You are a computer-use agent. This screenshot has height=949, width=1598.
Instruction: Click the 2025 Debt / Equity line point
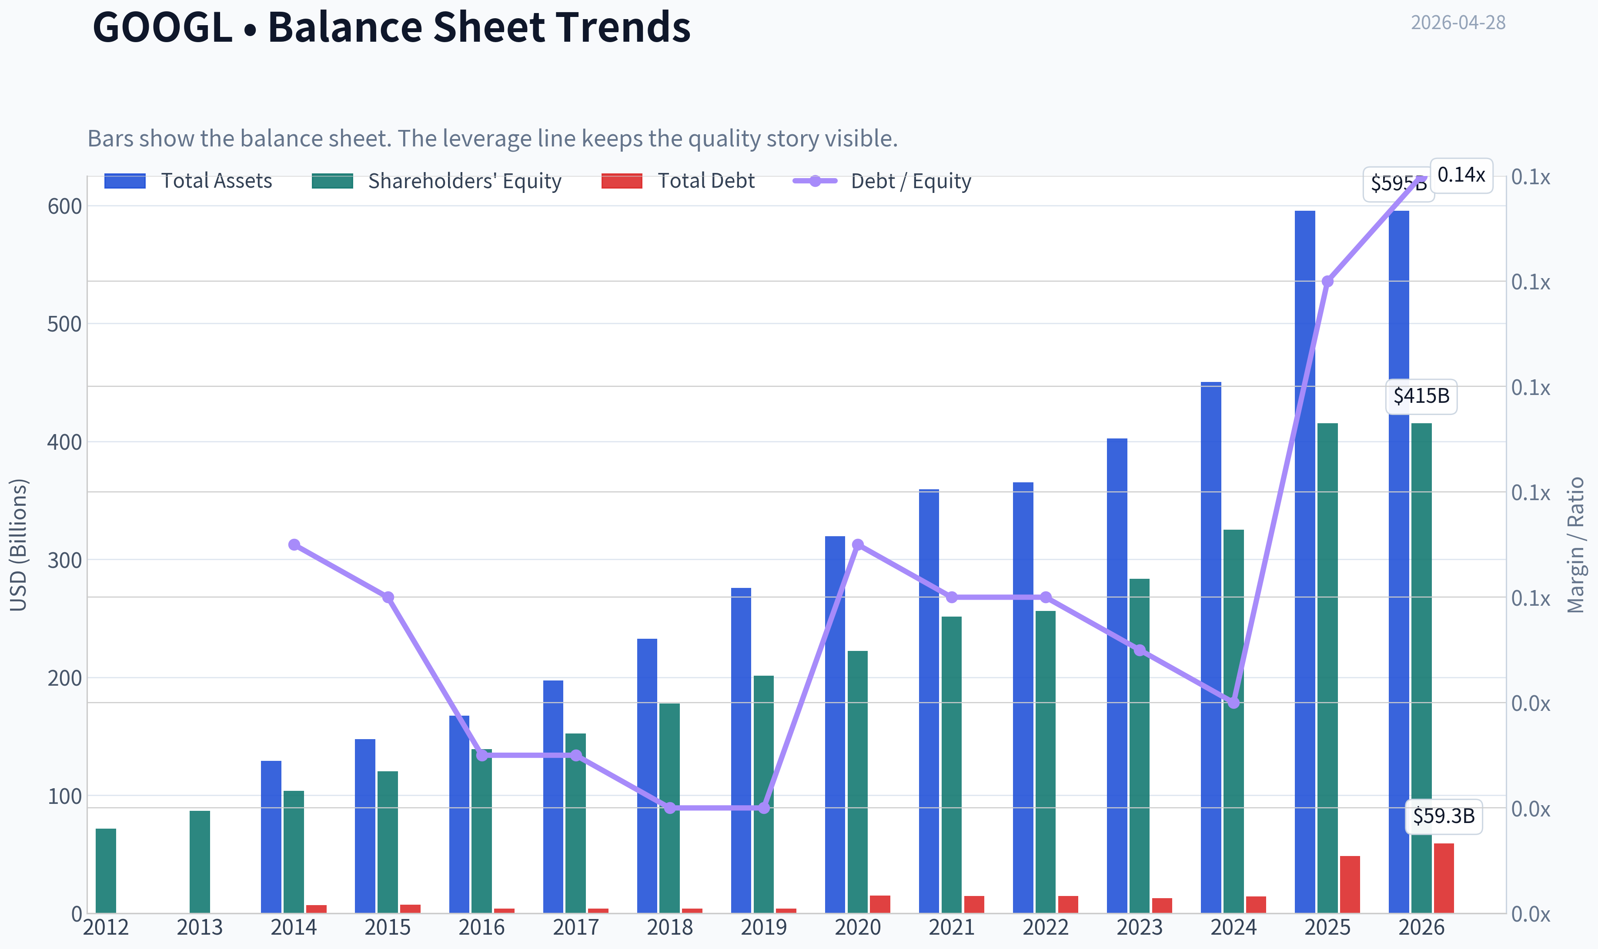1327,282
